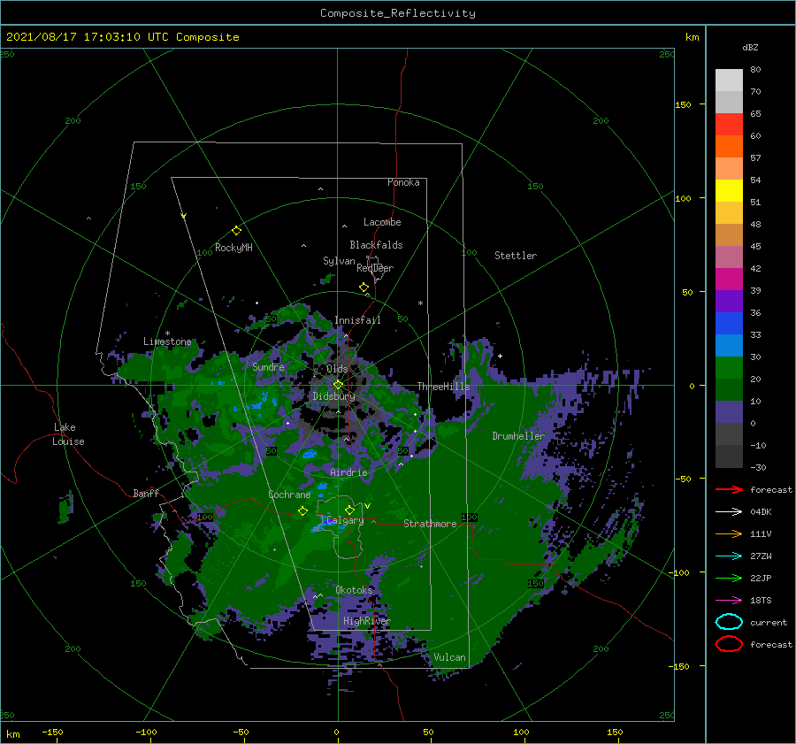Click the Innisfail city label

coord(357,320)
